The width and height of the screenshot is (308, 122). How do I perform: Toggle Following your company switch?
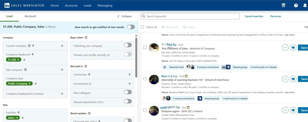(x=128, y=45)
